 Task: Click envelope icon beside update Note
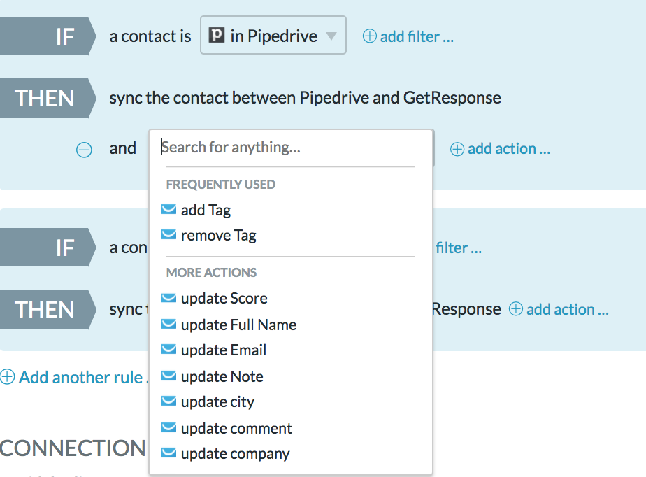point(168,376)
